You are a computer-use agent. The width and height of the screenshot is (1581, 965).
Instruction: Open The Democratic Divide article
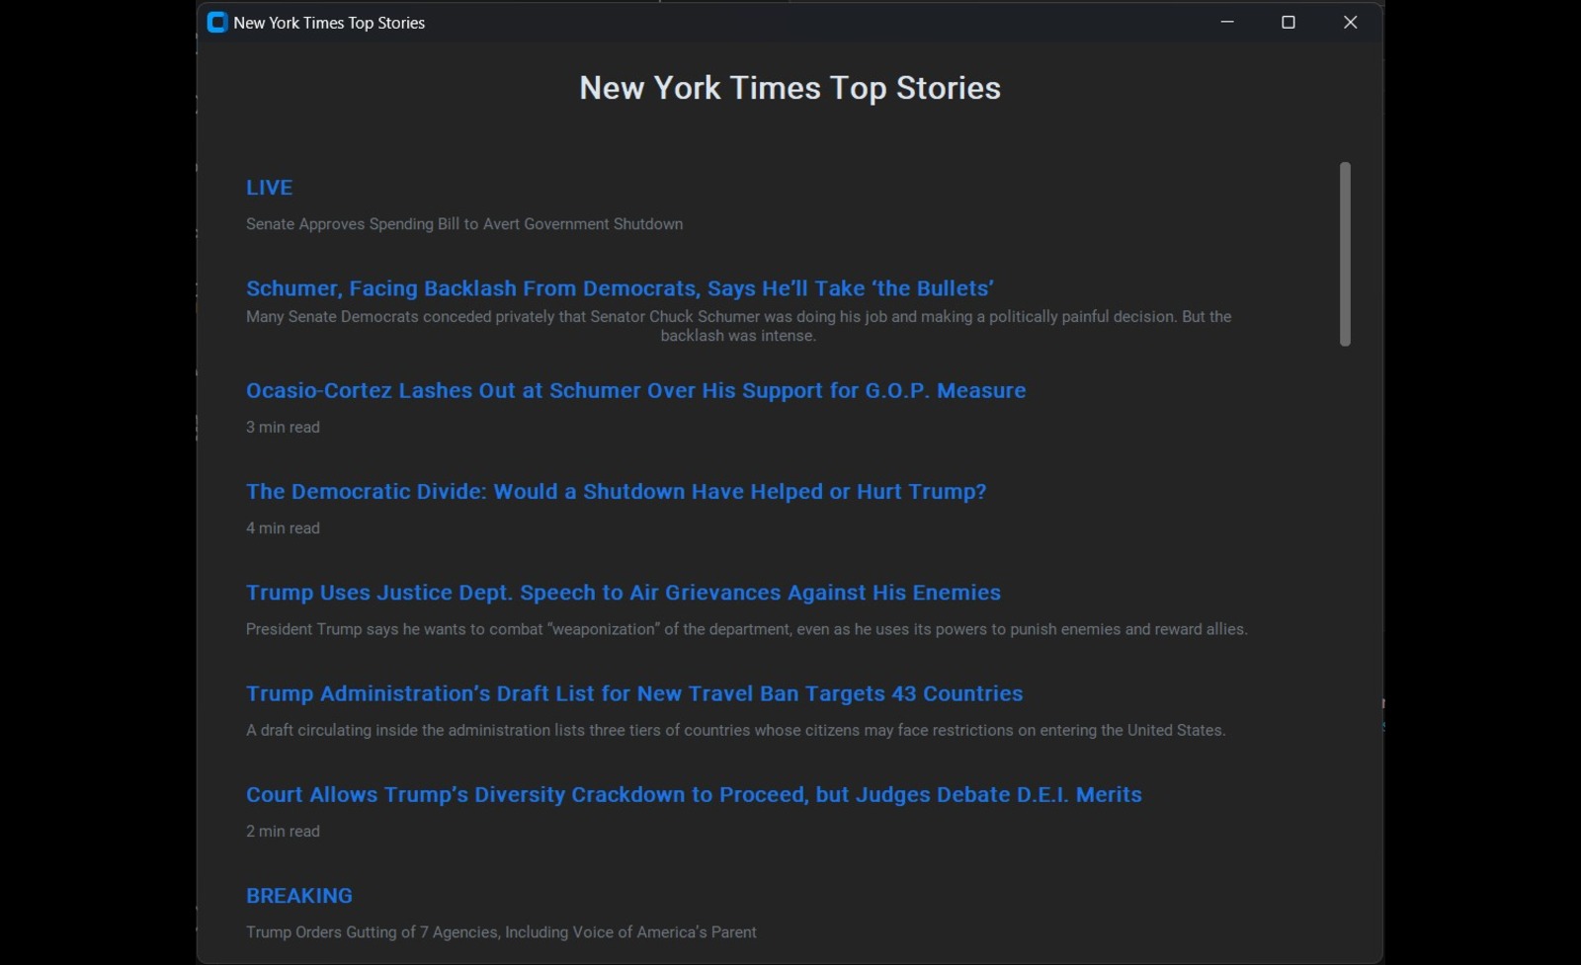click(x=616, y=492)
